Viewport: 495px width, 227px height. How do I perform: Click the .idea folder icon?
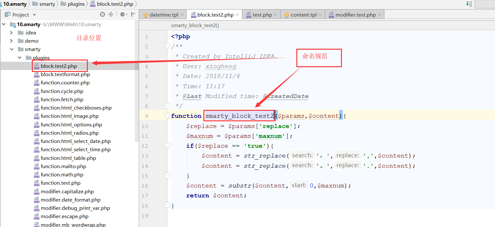(21, 32)
